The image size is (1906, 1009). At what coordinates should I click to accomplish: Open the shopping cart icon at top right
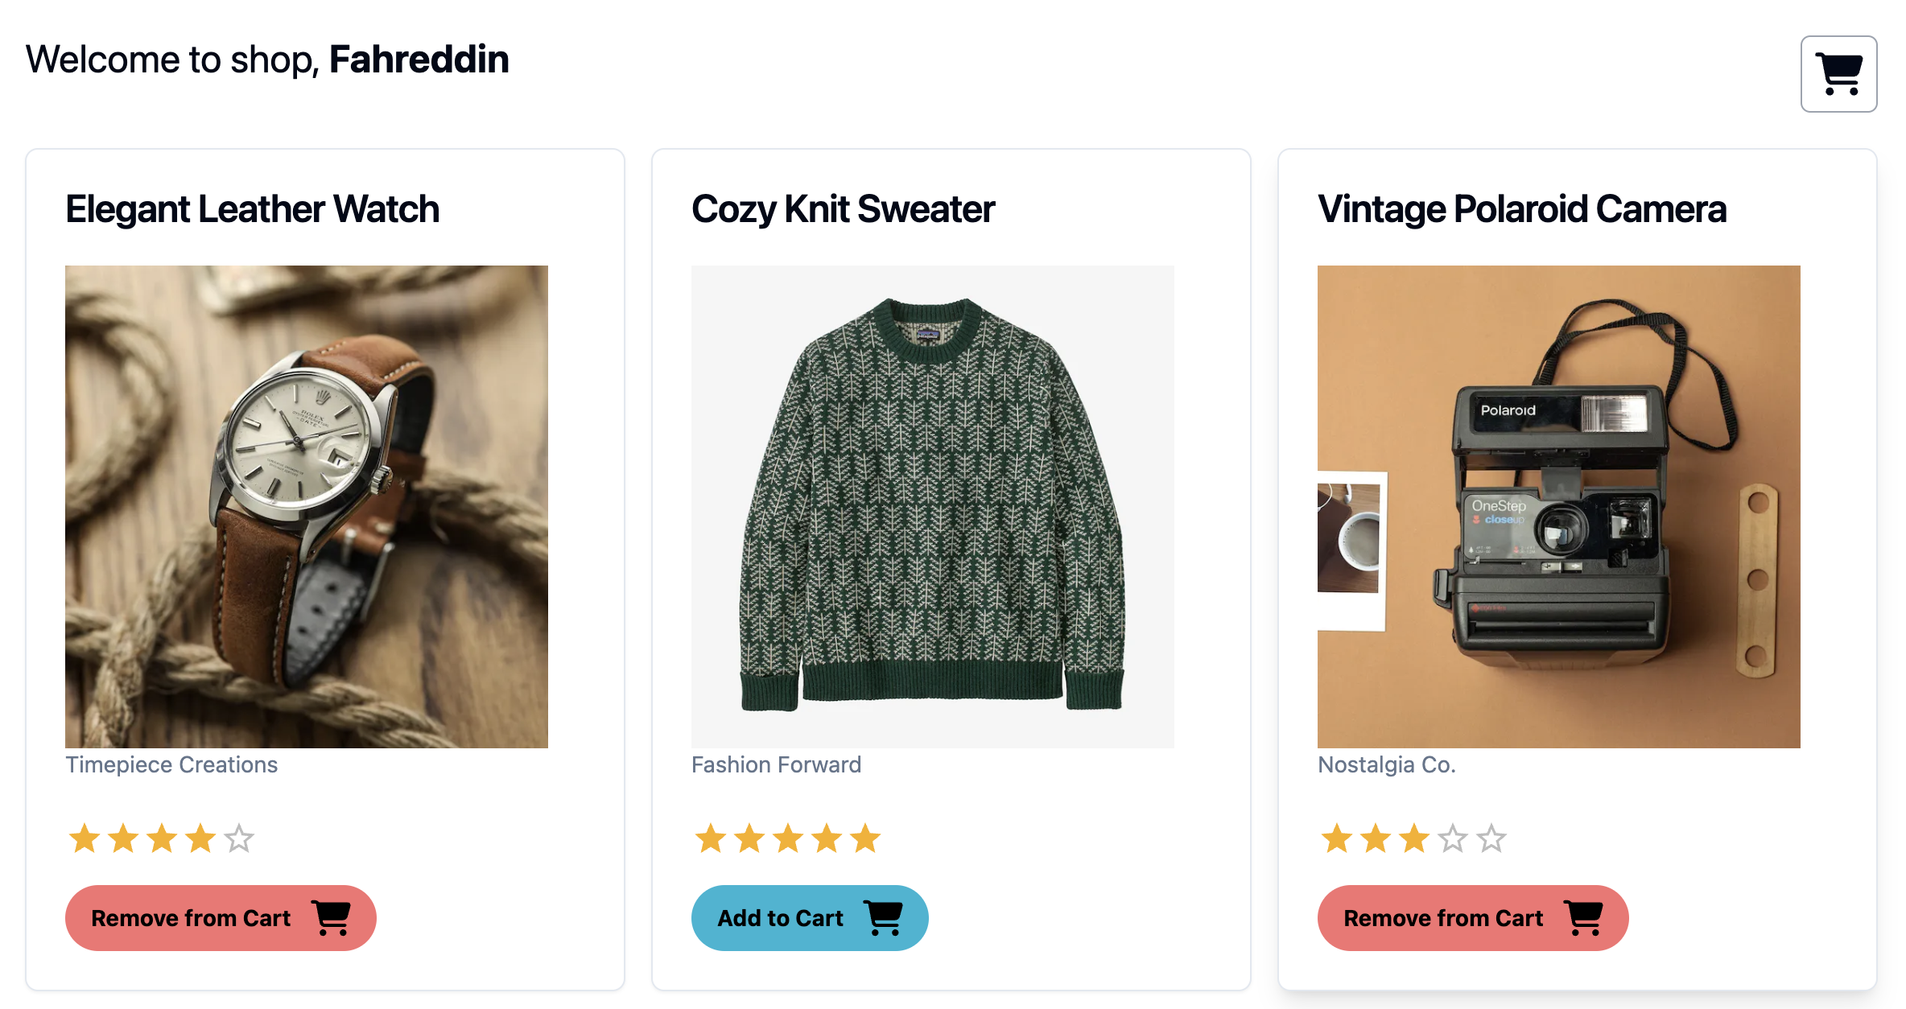[1838, 73]
